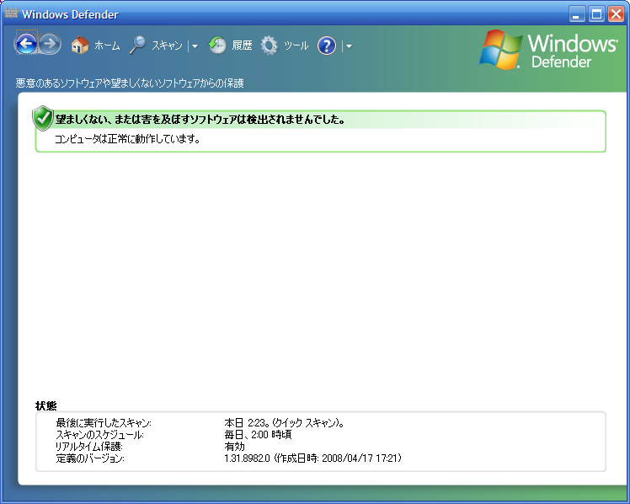Viewport: 630px width, 504px height.
Task: Click the text 望ましくない、または害を及ぼすソフトウェアは検出されませんでした。
Action: [200, 120]
